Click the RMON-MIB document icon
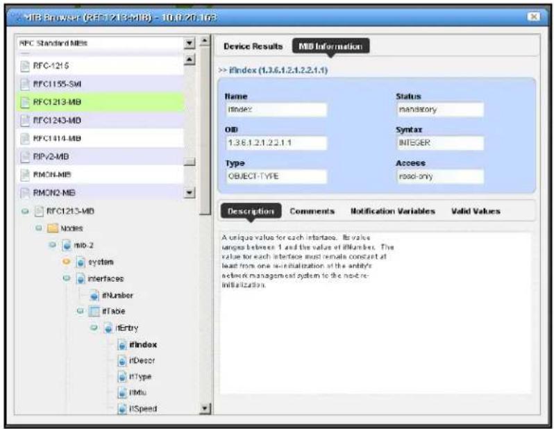The height and width of the screenshot is (429, 554). (25, 174)
